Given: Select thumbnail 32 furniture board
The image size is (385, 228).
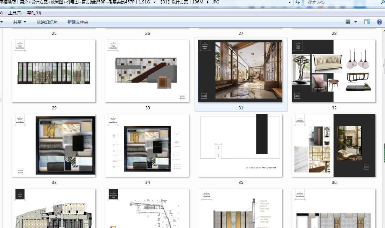Looking at the screenshot, I should [334, 71].
